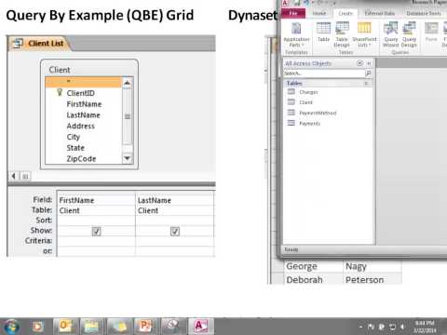Click the Table icon in the Create ribbon
The width and height of the screenshot is (447, 335).
(323, 33)
